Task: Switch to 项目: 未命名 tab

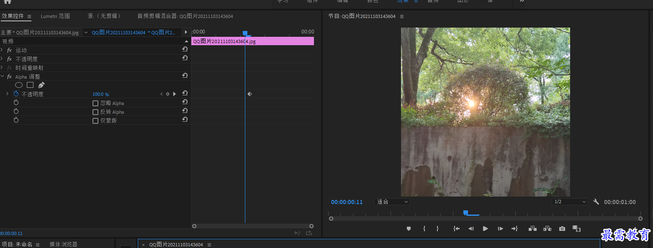Action: tap(17, 244)
